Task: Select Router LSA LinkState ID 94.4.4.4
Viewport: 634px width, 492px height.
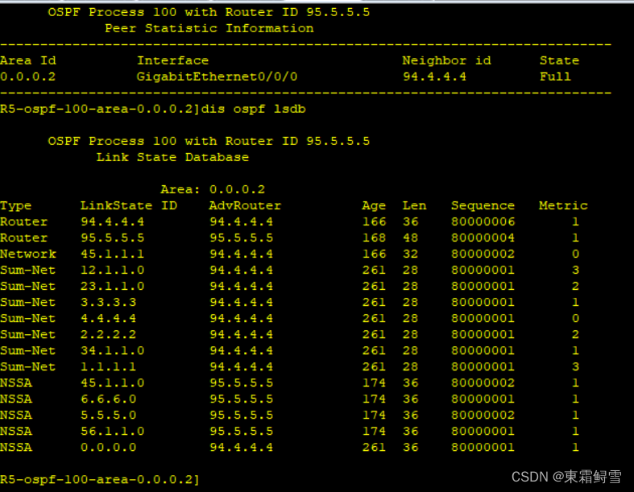Action: point(112,222)
